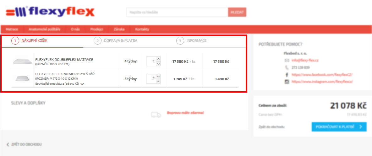
Task: Go to step 3 Informace tab
Action: point(191,41)
